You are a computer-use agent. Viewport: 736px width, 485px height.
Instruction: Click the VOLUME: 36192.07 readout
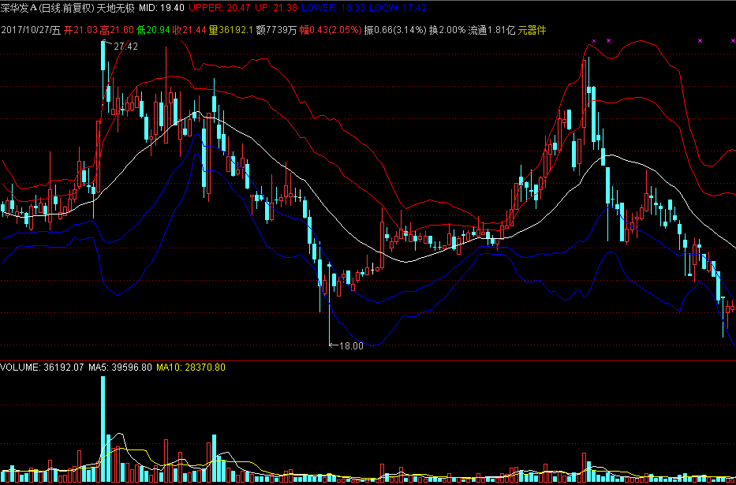point(43,367)
